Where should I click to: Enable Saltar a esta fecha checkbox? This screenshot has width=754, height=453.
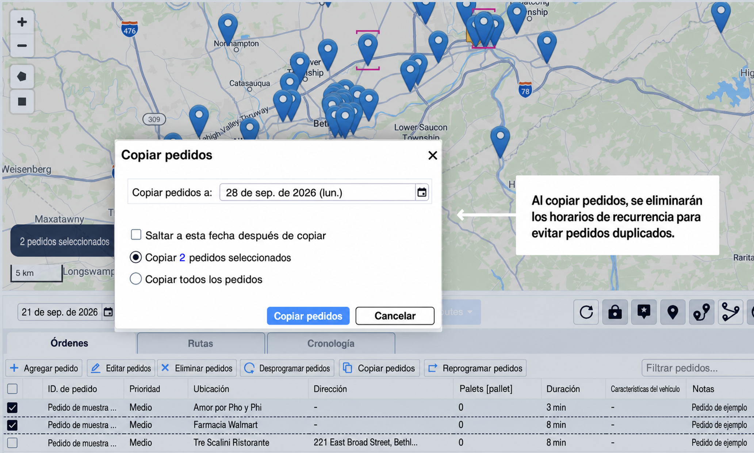click(136, 235)
